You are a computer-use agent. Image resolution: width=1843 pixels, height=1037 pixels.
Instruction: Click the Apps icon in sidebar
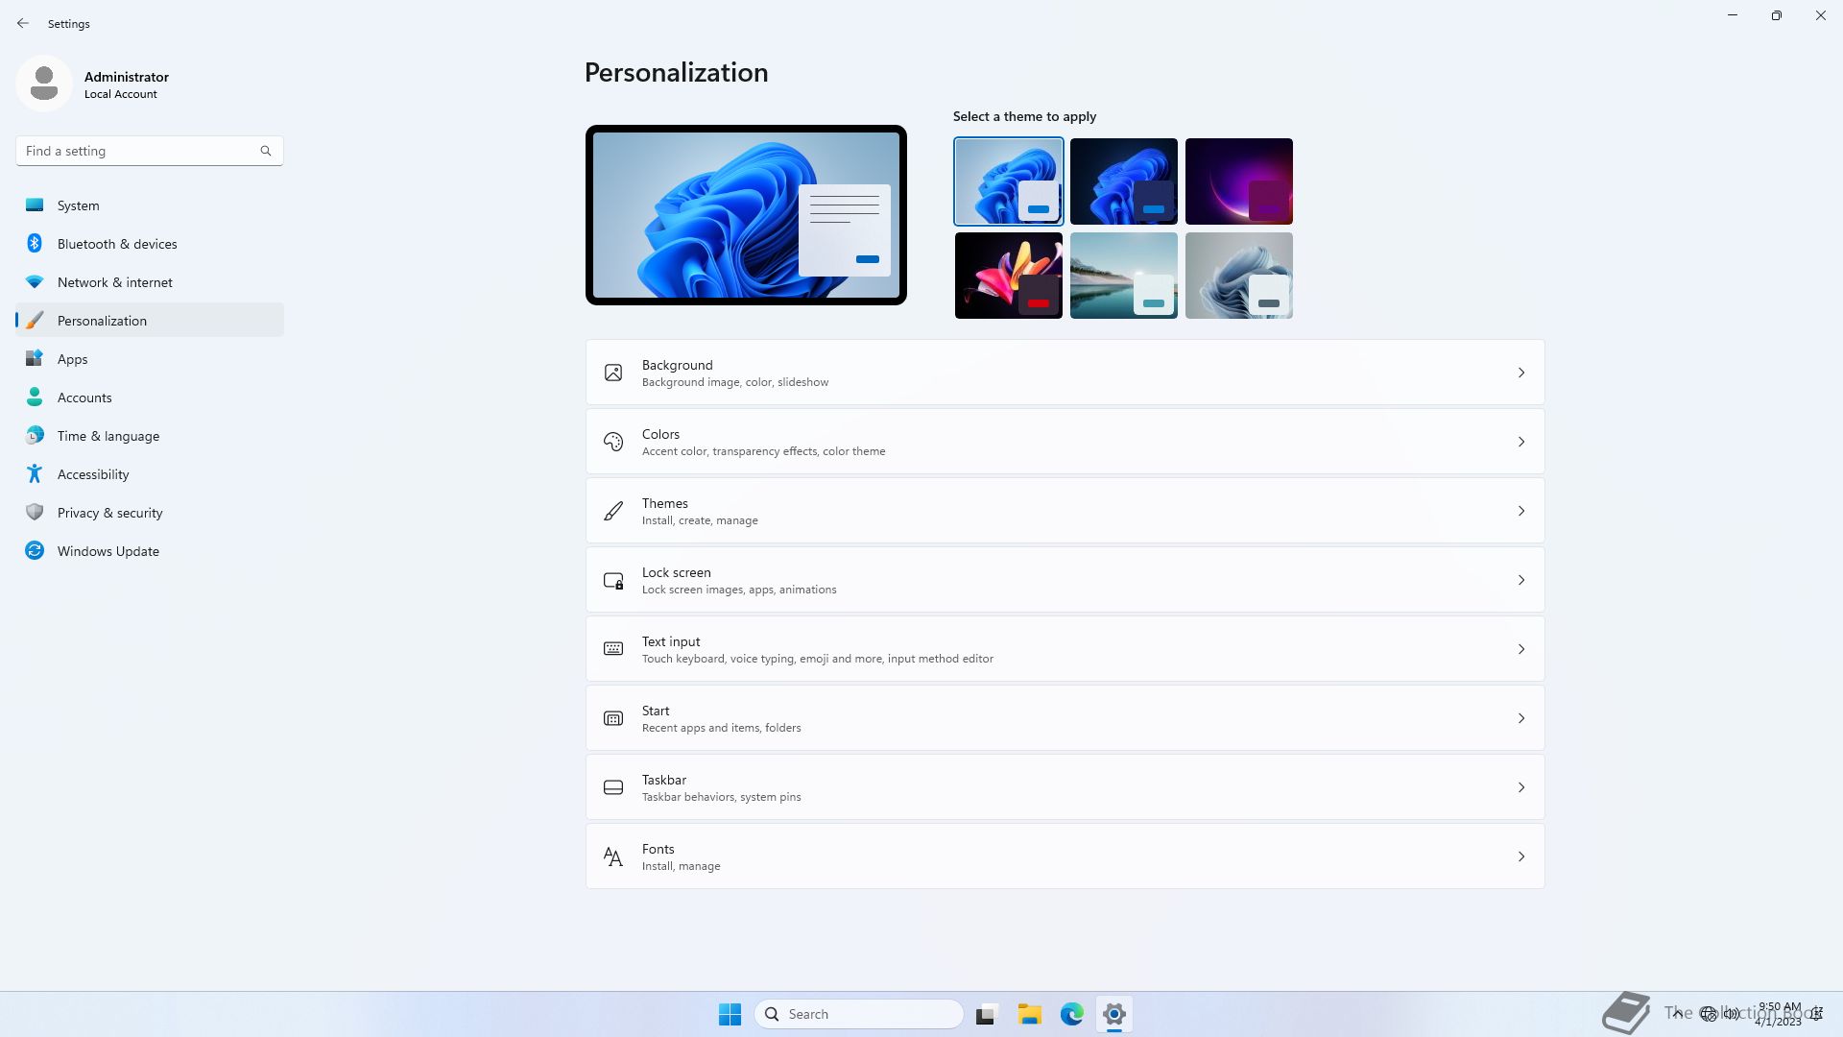click(35, 358)
